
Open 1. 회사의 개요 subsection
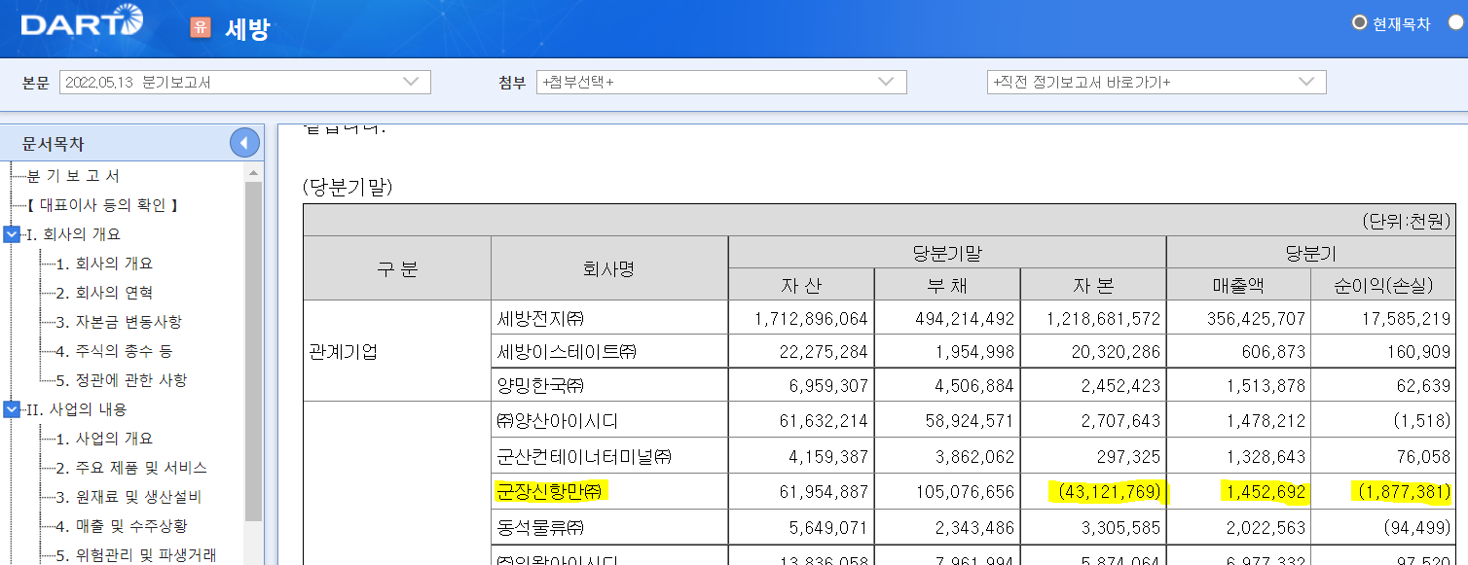104,264
